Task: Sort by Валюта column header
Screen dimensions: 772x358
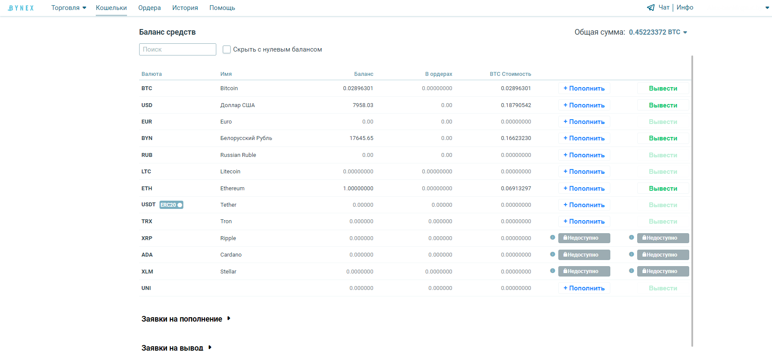Action: pyautogui.click(x=152, y=74)
